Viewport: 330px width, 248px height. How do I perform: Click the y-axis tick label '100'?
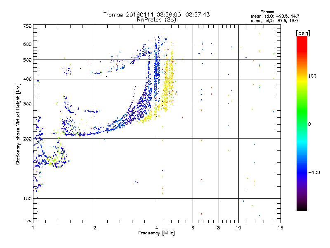27,198
